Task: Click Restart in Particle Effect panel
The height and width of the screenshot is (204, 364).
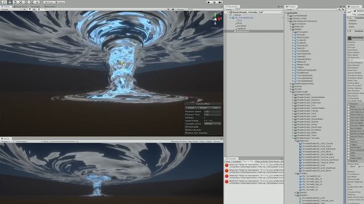Action: [x=204, y=108]
